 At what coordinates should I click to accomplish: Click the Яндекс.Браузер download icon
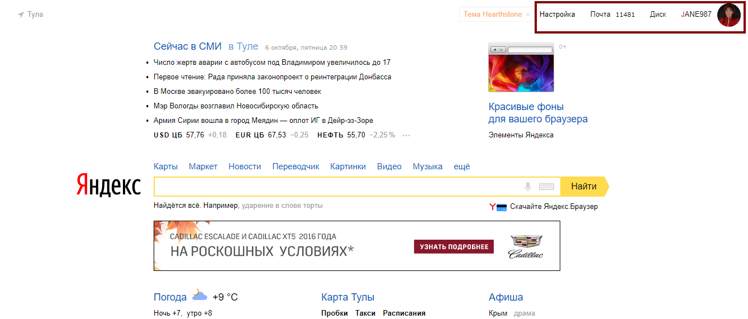click(498, 207)
